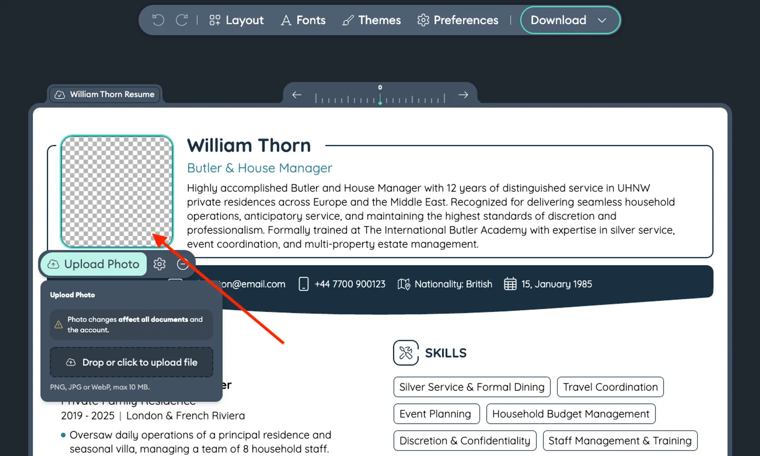Click the phone icon in contact bar
760x456 pixels.
304,284
